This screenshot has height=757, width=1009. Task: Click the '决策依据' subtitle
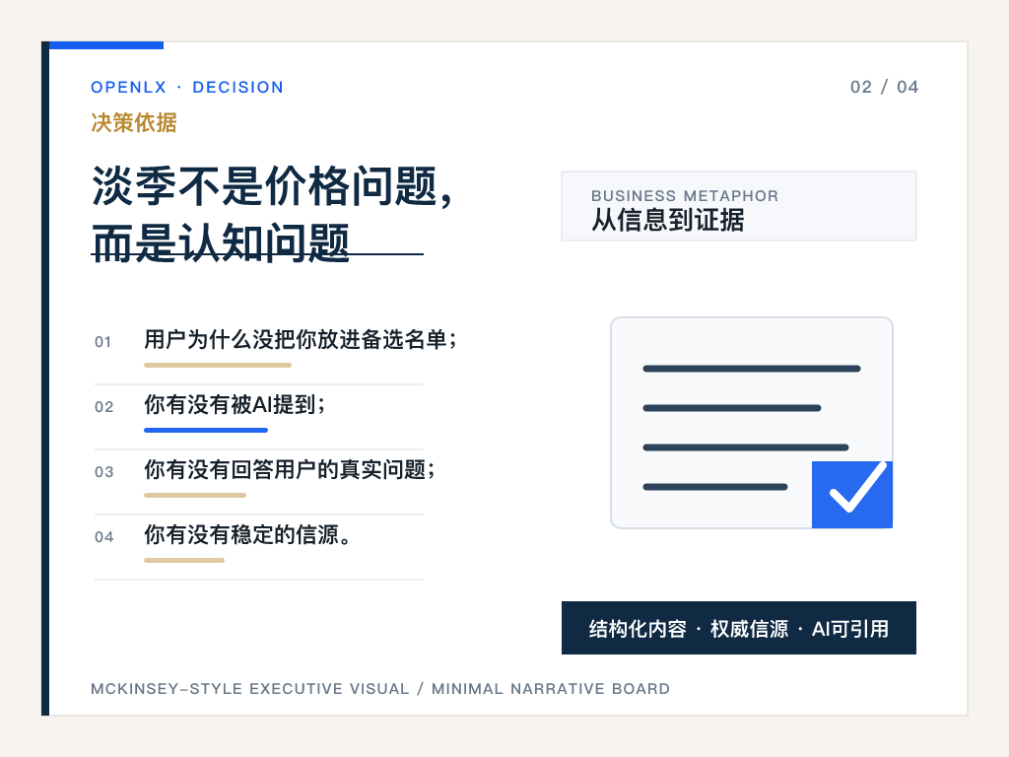point(134,122)
